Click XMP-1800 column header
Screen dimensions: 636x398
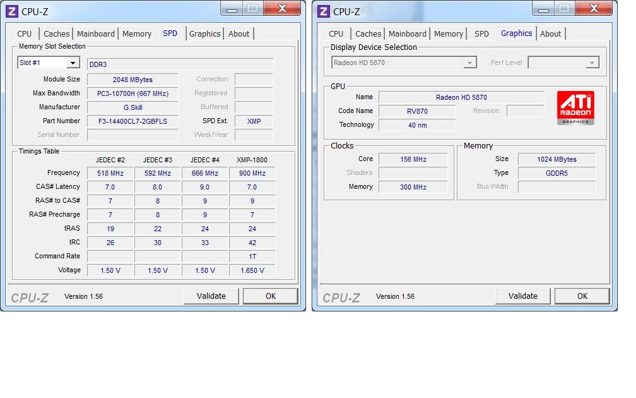point(252,160)
